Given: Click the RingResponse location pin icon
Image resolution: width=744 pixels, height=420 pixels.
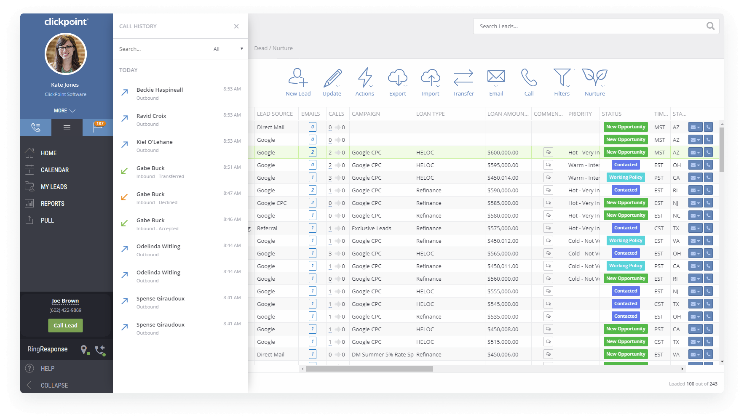Looking at the screenshot, I should coord(84,350).
